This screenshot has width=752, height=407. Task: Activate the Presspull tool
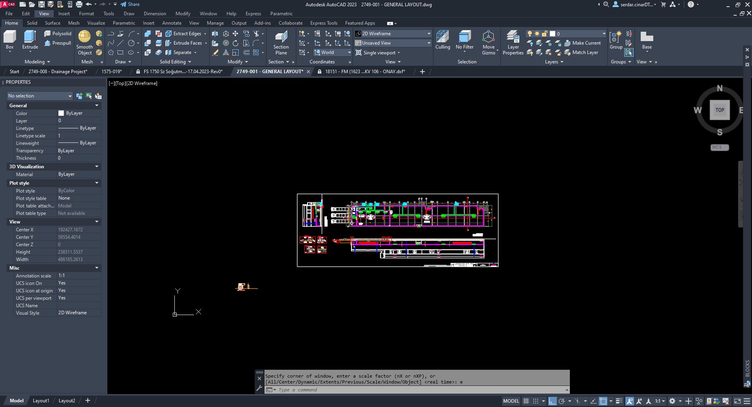coord(58,43)
